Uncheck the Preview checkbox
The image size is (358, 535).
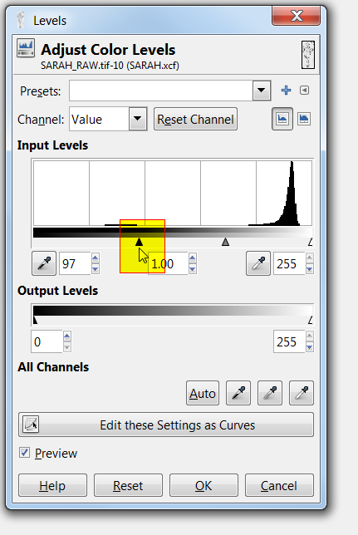coord(24,453)
